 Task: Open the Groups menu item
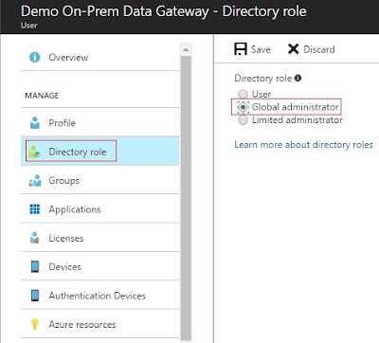tap(99, 181)
